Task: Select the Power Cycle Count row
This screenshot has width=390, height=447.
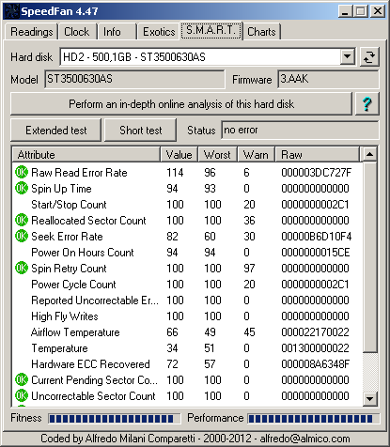Action: click(187, 284)
